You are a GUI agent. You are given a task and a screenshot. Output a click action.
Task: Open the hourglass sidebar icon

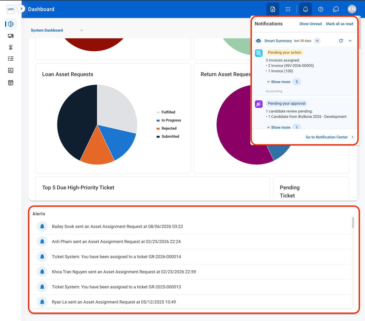[11, 47]
